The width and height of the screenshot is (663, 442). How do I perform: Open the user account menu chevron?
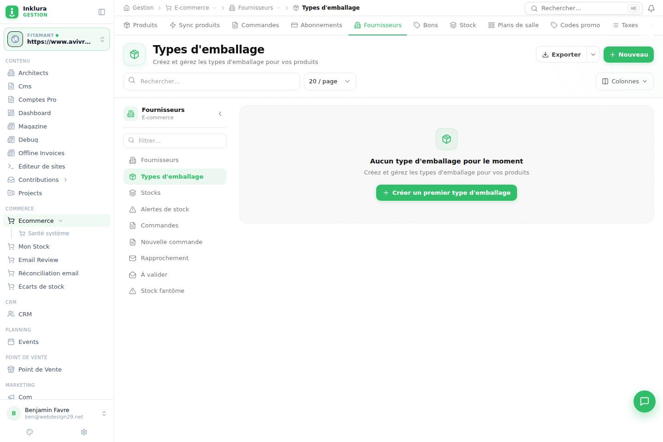click(104, 413)
